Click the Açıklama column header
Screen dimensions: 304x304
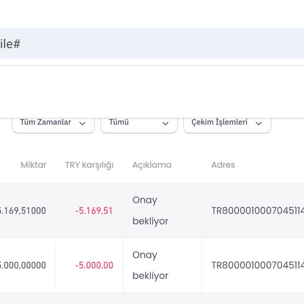[x=152, y=165]
